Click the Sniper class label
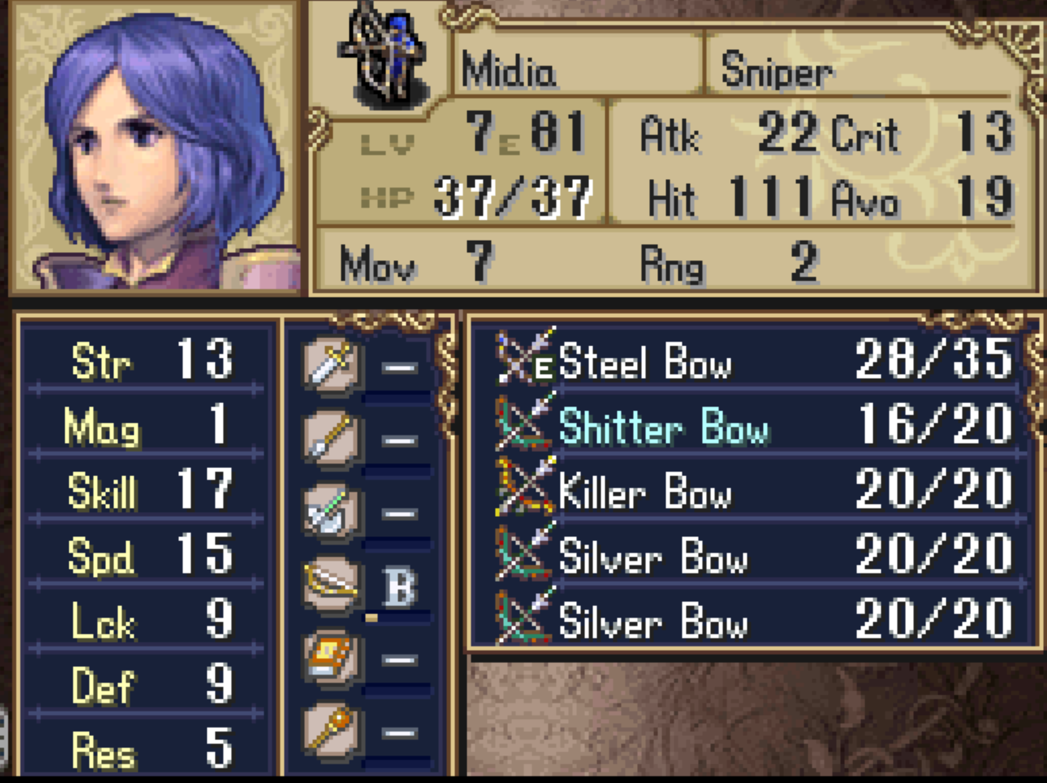Viewport: 1047px width, 783px height. point(777,70)
